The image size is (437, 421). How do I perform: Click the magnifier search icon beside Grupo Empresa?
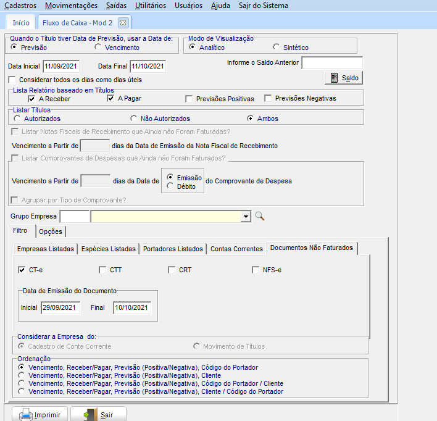pyautogui.click(x=260, y=216)
